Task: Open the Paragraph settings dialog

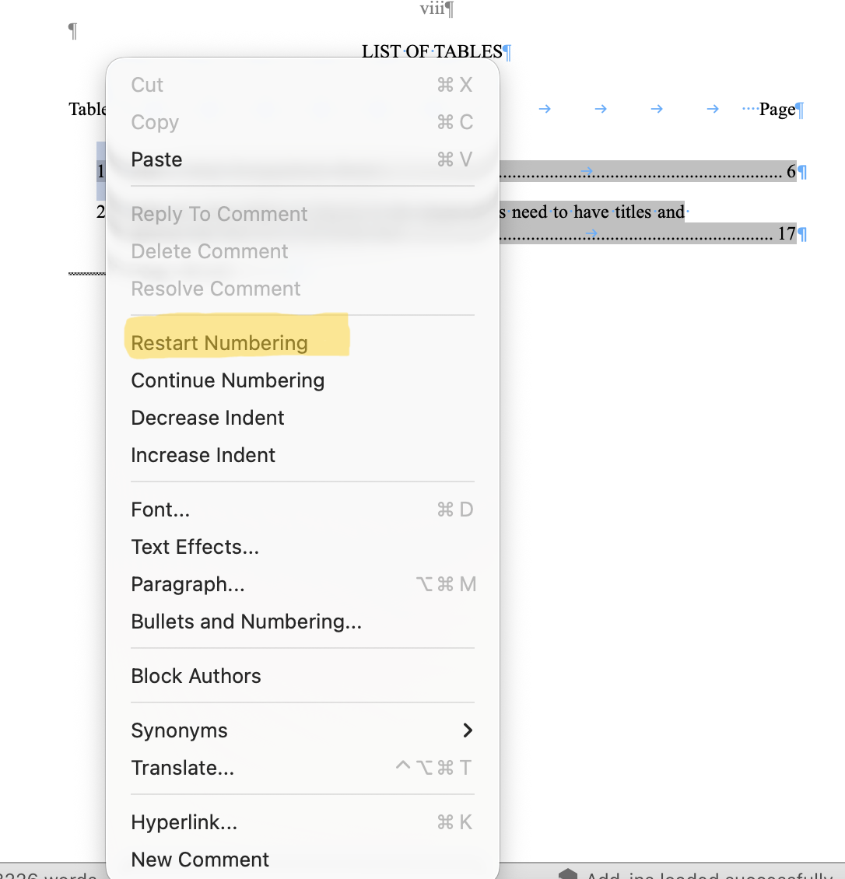Action: point(188,583)
